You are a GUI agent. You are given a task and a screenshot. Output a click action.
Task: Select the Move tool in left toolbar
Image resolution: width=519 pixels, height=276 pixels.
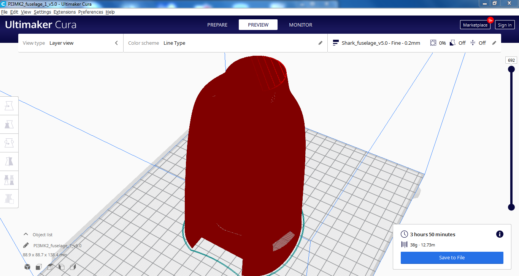click(9, 106)
